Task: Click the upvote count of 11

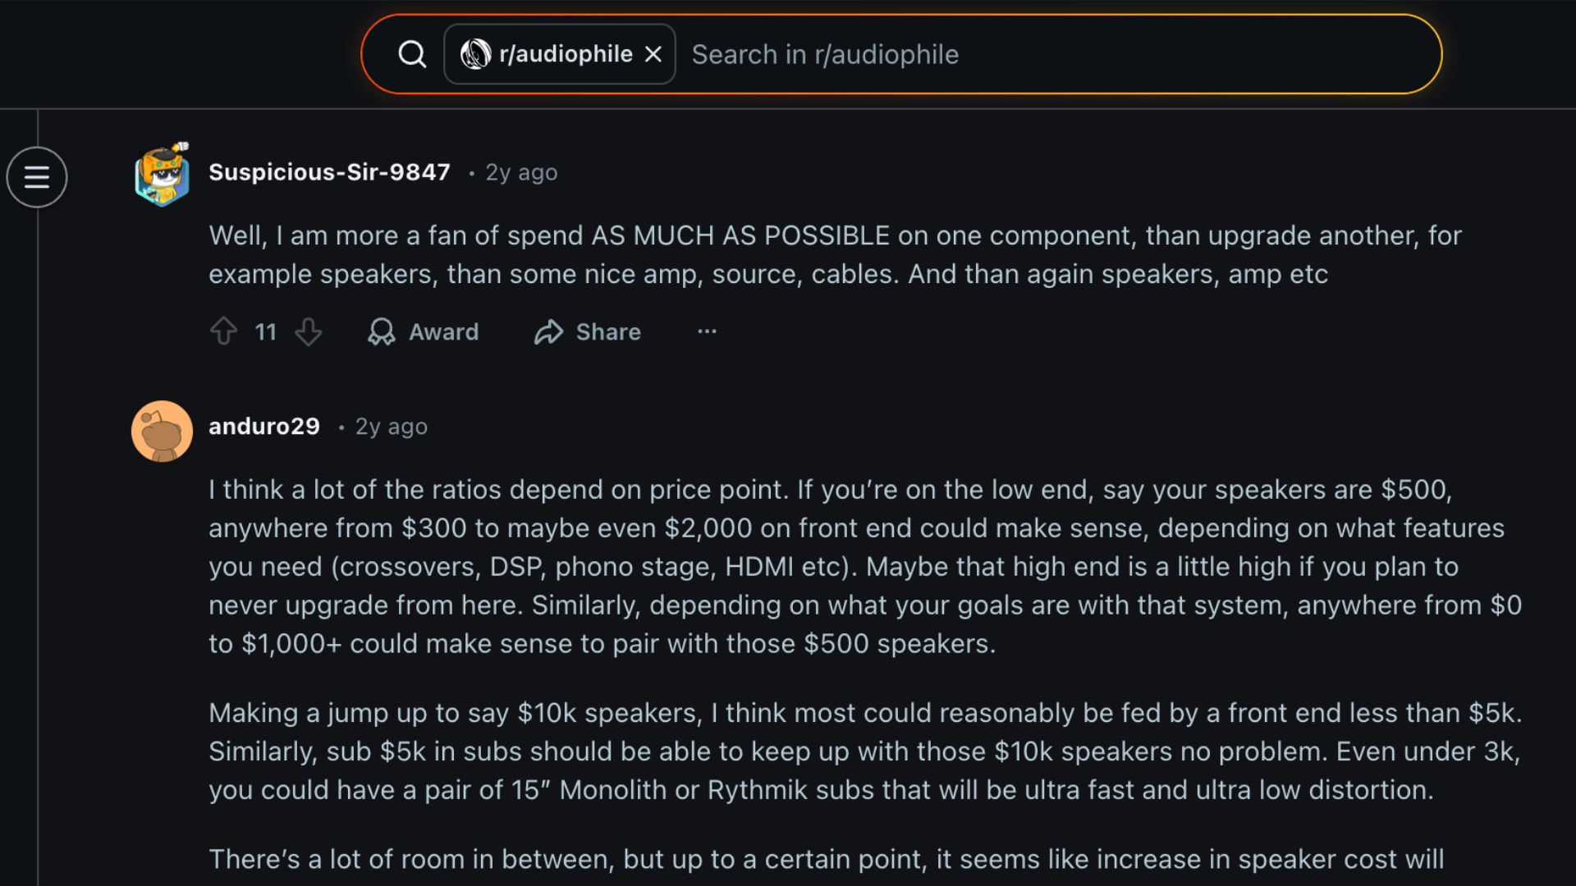Action: tap(265, 331)
